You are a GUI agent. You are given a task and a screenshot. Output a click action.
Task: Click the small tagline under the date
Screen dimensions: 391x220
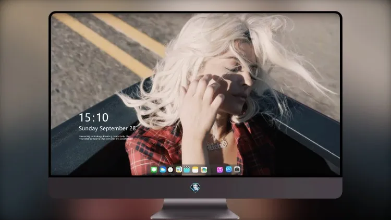106,138
